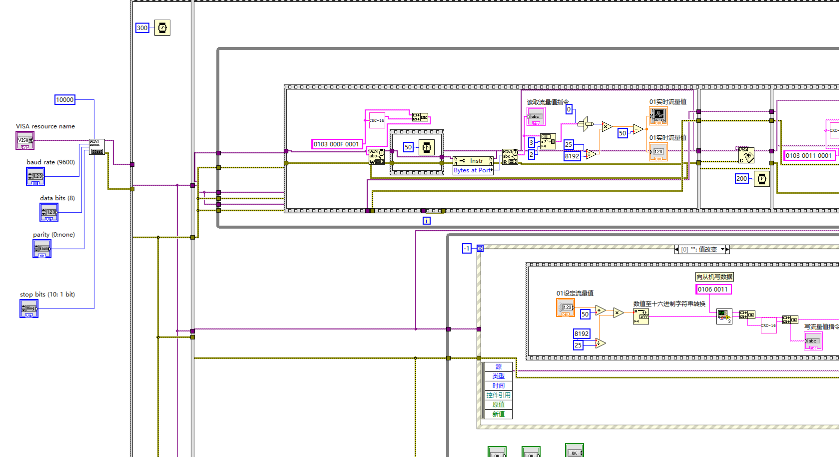
Task: Select the rightmost OK boolean terminal
Action: [574, 452]
